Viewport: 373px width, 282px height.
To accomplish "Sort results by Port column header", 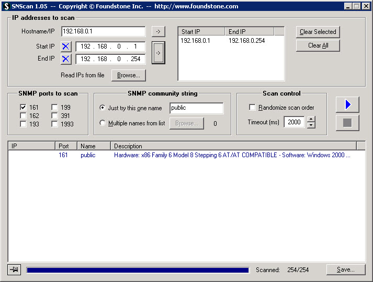I will click(x=66, y=146).
